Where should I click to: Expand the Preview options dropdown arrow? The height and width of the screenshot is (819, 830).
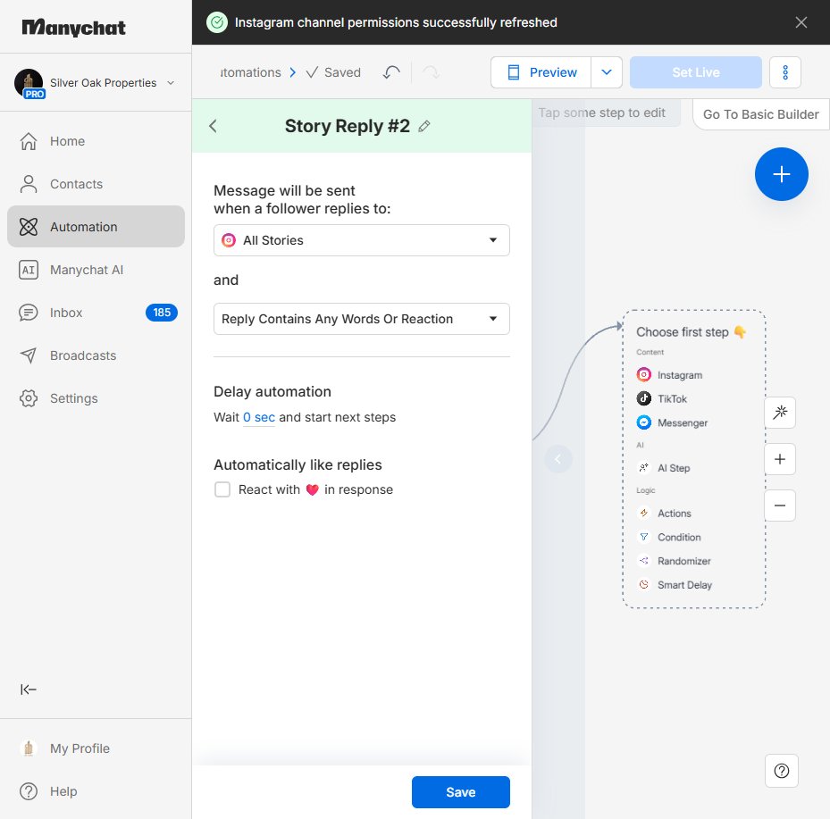pyautogui.click(x=607, y=72)
